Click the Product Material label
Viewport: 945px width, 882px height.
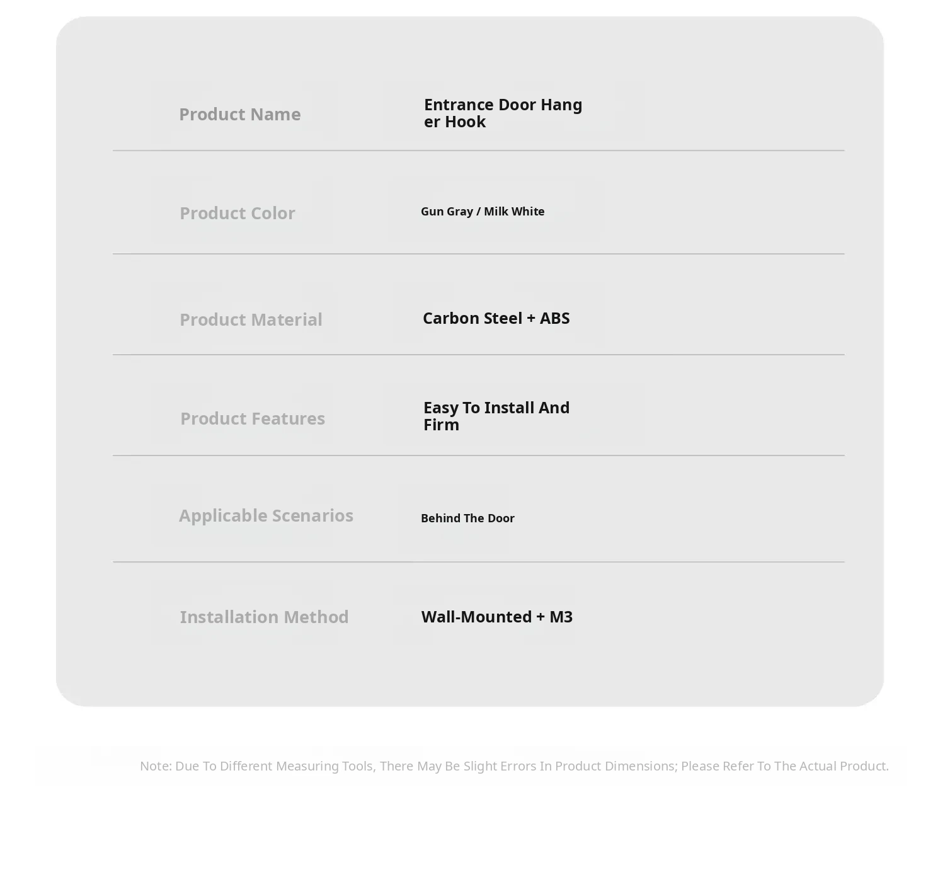click(251, 320)
